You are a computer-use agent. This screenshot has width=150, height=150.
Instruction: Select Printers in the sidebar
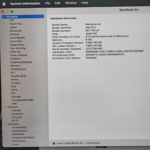(16, 83)
